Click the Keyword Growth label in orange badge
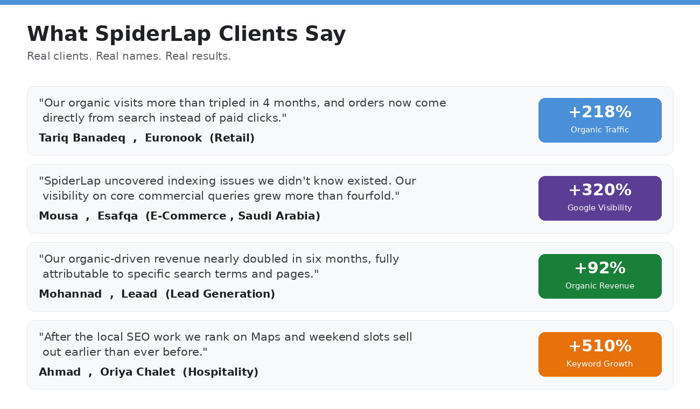Image resolution: width=700 pixels, height=409 pixels. [600, 364]
